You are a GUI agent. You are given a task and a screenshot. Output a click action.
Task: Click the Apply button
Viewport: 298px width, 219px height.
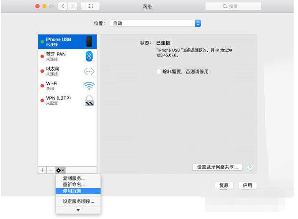coord(247,186)
